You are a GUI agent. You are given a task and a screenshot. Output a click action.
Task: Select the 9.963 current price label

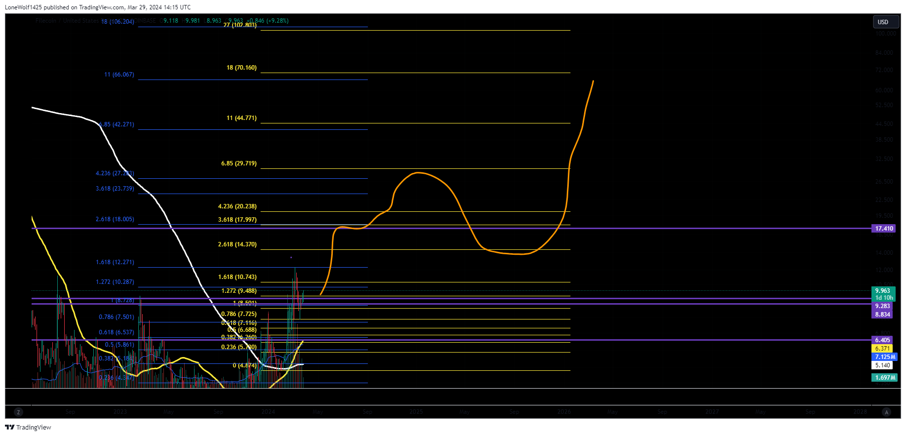884,291
